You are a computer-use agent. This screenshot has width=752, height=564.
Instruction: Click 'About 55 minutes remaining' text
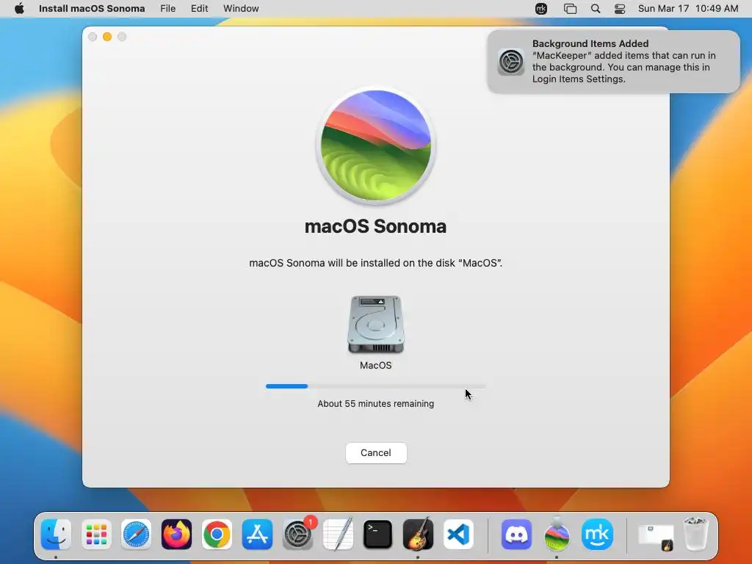pyautogui.click(x=375, y=404)
